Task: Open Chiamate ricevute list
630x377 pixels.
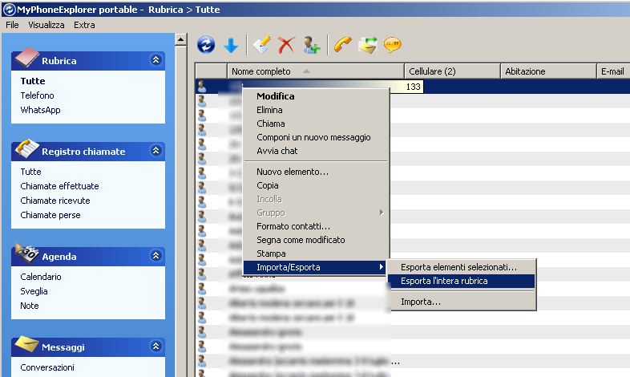Action: (x=55, y=201)
